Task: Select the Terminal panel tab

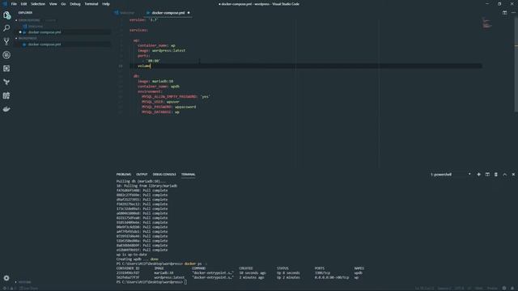Action: [x=189, y=175]
